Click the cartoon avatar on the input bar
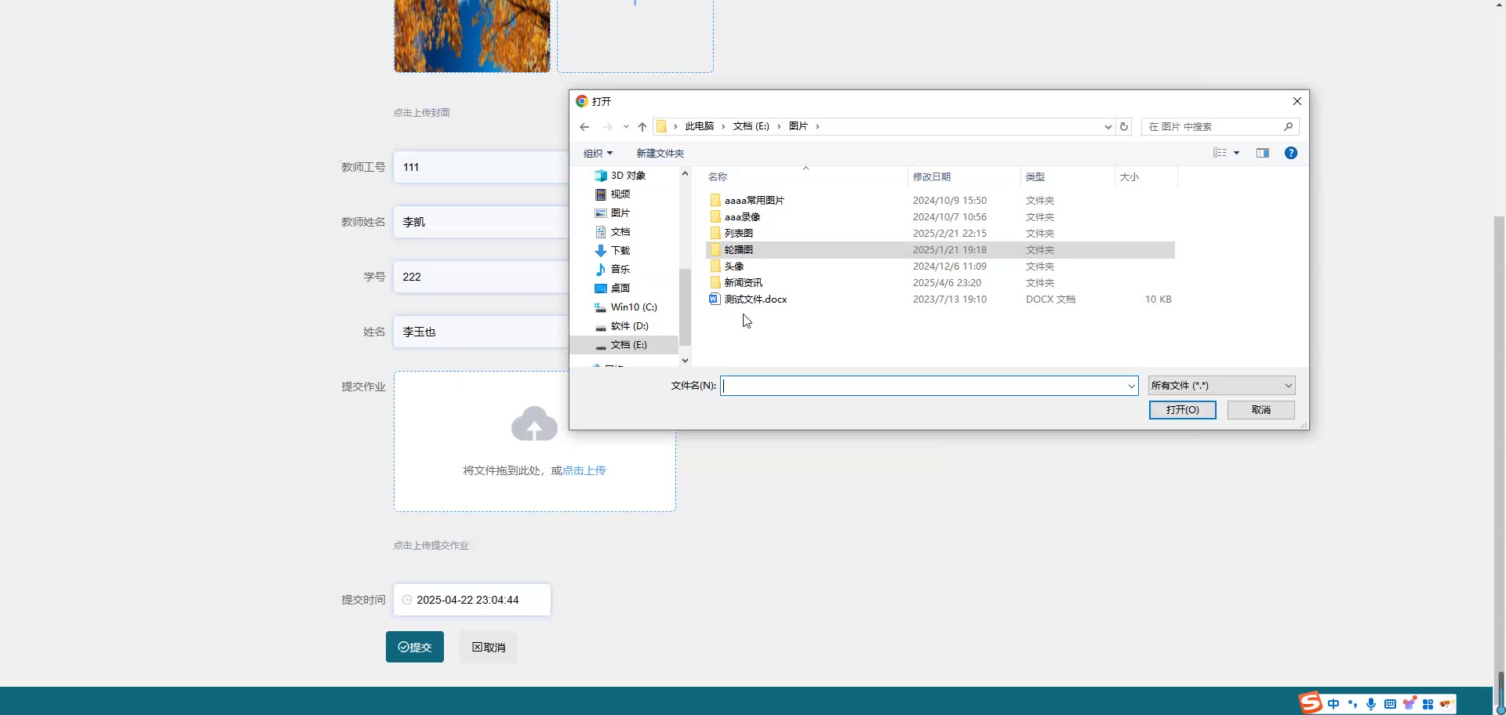 tap(1446, 704)
